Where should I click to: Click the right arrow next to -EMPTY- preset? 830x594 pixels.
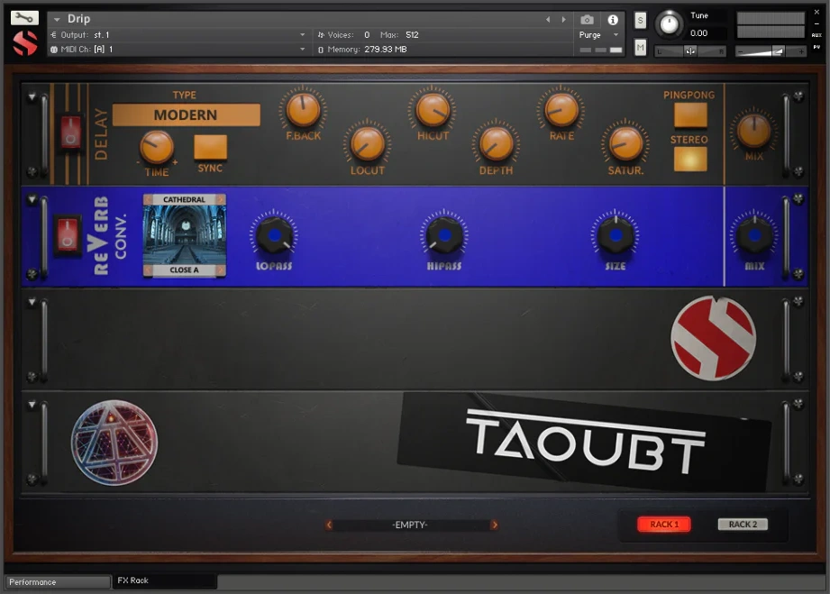(494, 525)
